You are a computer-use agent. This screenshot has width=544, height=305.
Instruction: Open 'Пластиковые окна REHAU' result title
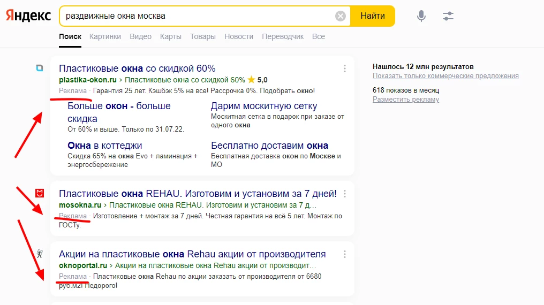198,193
